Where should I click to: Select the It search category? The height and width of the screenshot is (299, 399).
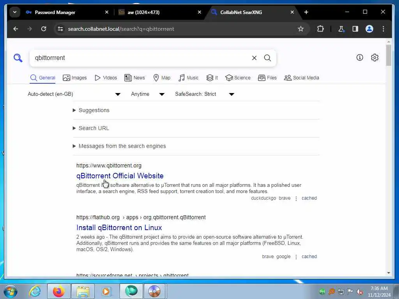pos(212,78)
